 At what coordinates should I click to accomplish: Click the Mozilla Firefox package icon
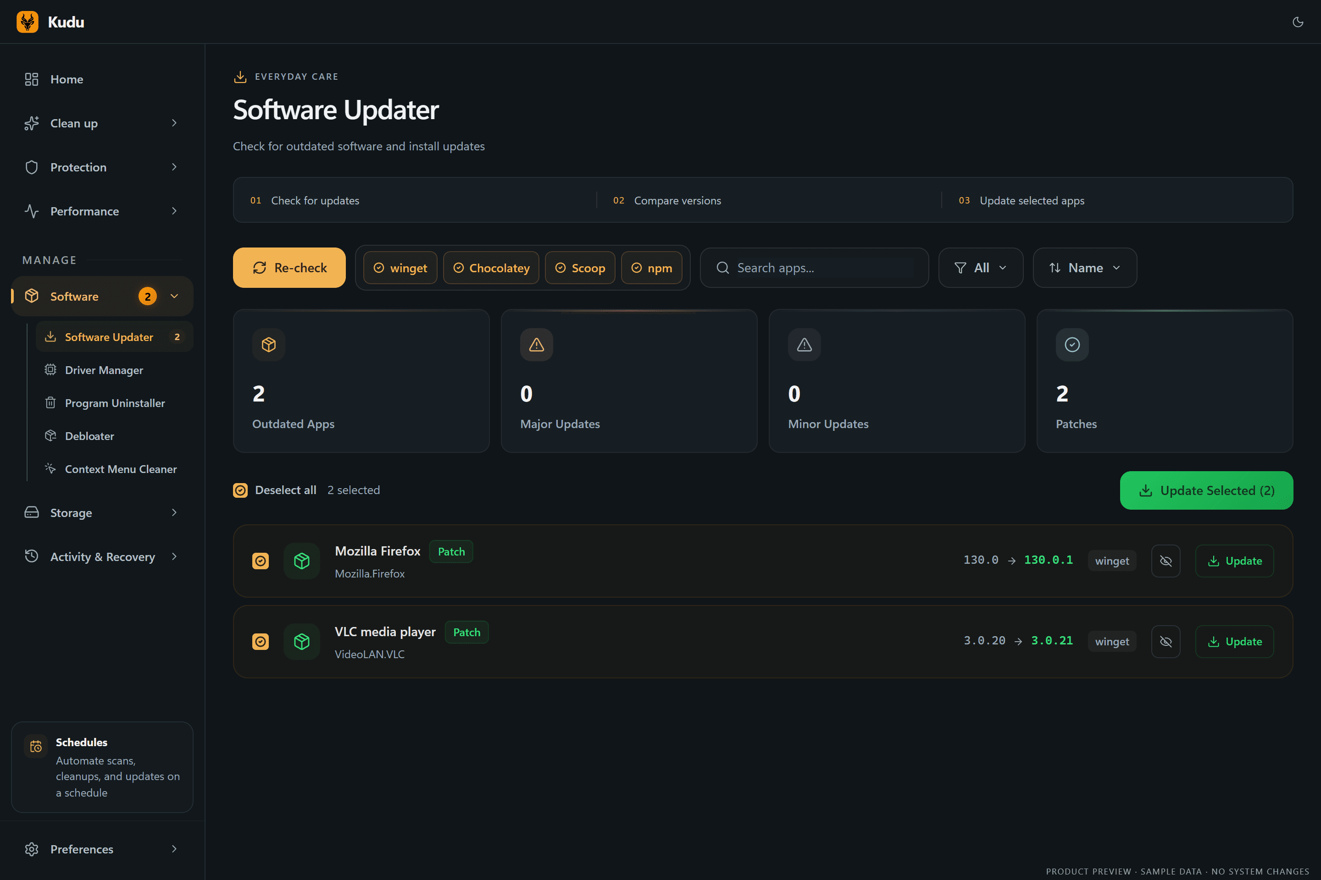[302, 561]
